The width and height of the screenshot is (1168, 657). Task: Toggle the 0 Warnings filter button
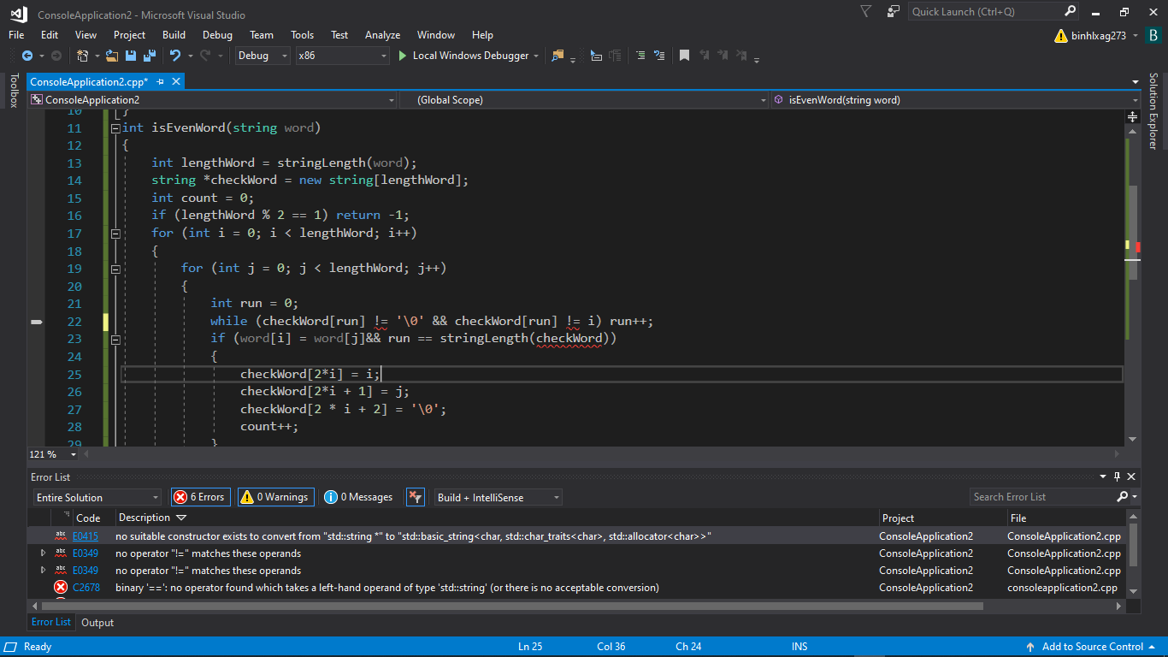click(275, 497)
